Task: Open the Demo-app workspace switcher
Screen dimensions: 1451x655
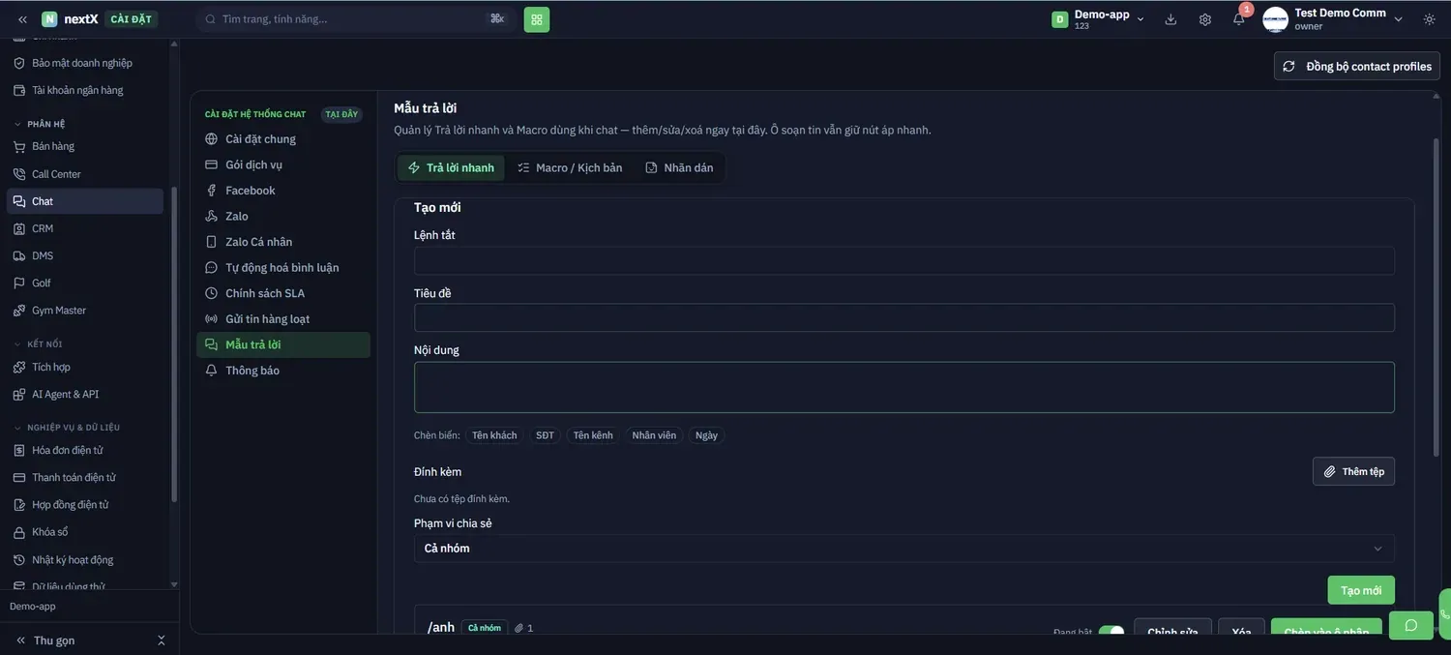Action: [x=1099, y=19]
